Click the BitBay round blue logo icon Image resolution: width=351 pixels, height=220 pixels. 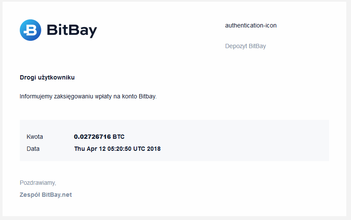tap(31, 30)
